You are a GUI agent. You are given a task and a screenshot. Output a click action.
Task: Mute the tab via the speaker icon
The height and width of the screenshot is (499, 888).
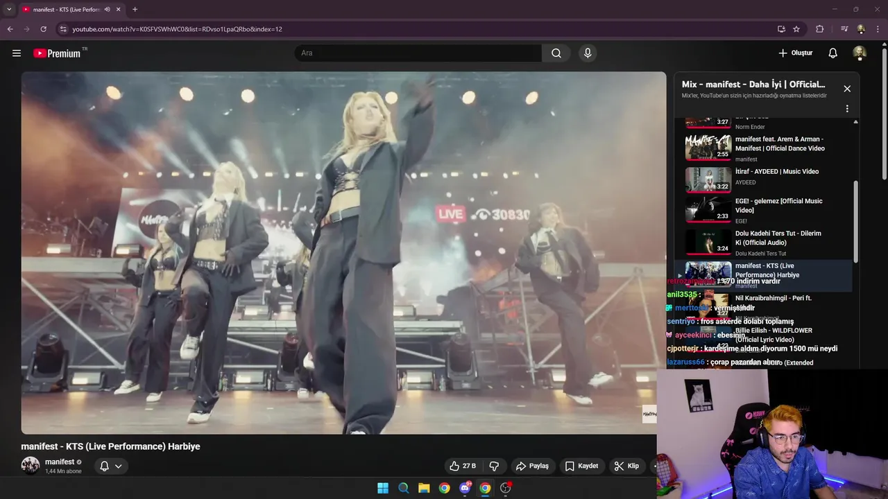click(107, 10)
